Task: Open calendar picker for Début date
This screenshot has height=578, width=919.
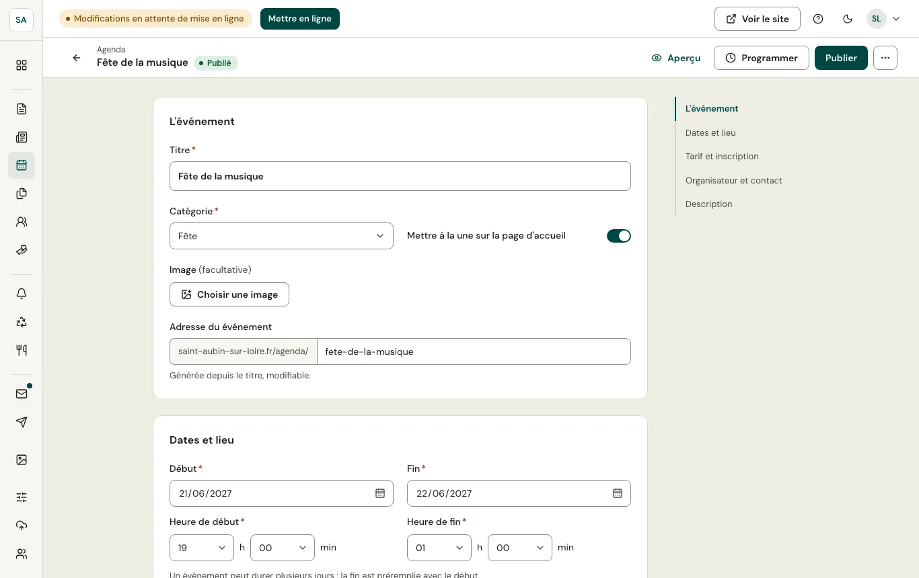Action: [x=380, y=493]
